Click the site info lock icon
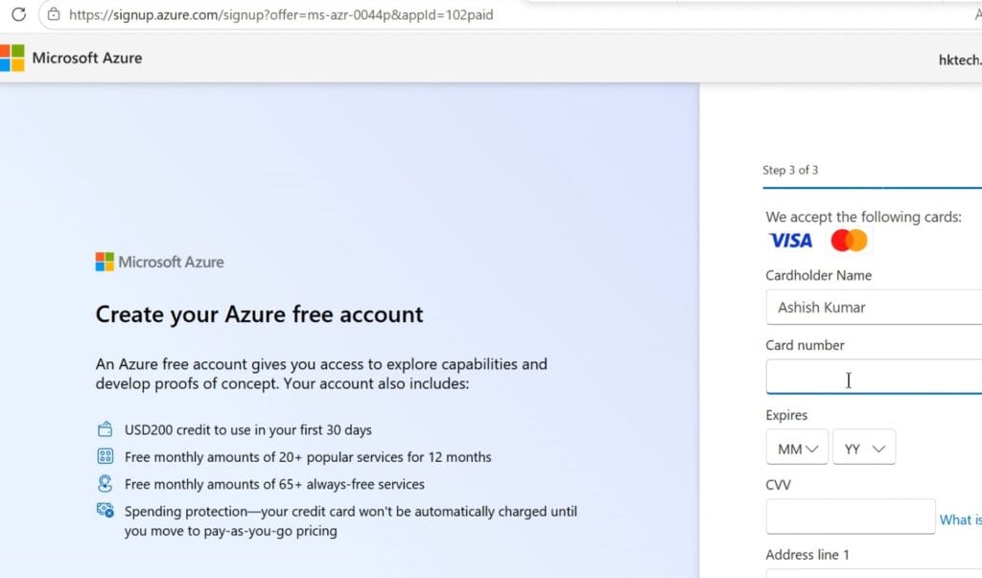This screenshot has width=982, height=578. pyautogui.click(x=54, y=13)
